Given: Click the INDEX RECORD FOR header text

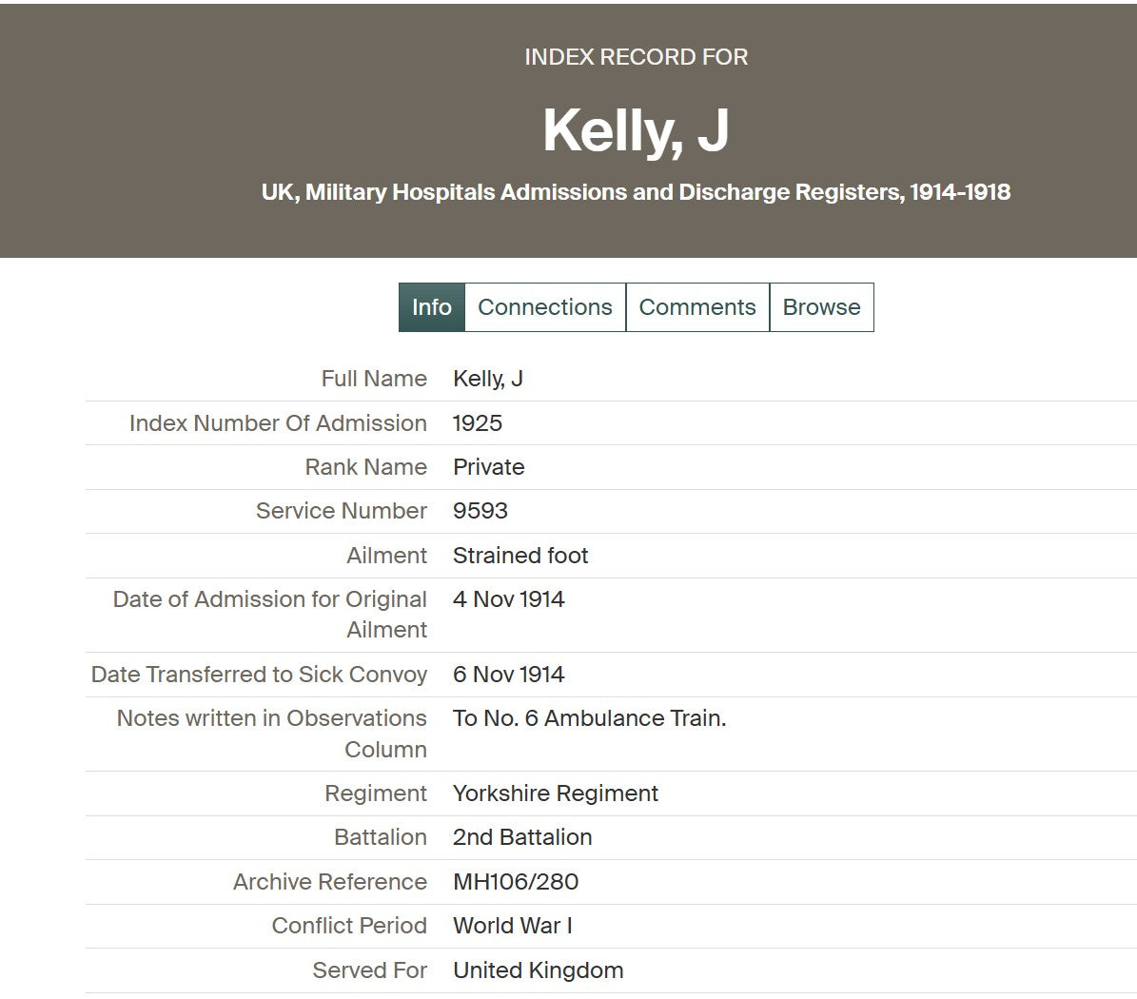Looking at the screenshot, I should coord(636,57).
